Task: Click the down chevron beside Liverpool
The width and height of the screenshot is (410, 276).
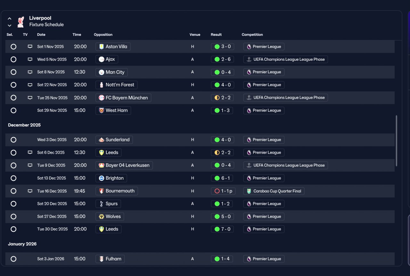Action: point(10,25)
